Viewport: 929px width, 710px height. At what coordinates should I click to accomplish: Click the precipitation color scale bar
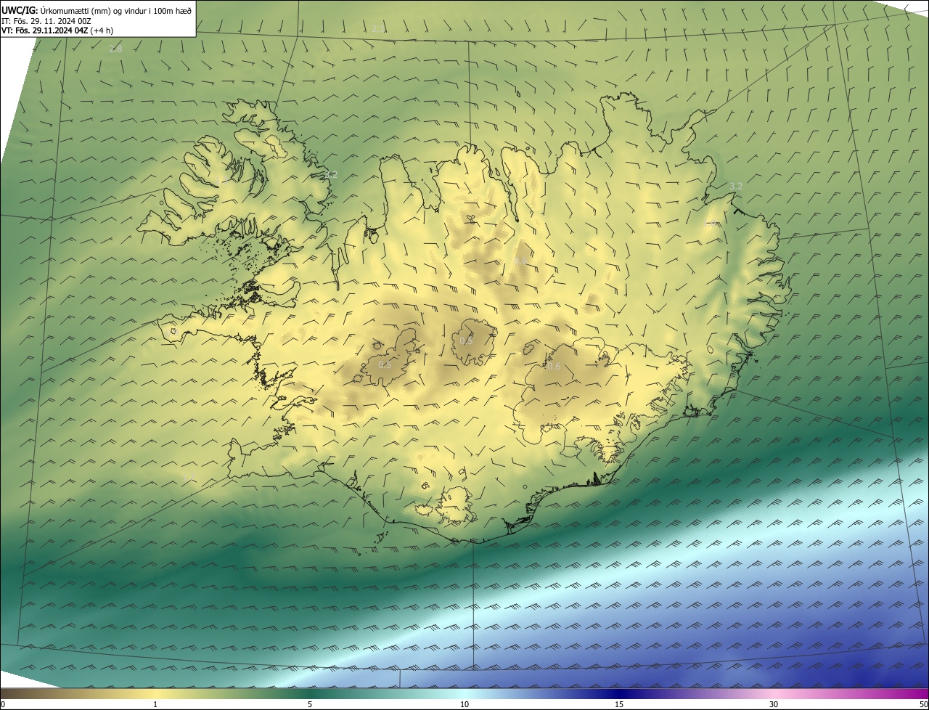[464, 693]
